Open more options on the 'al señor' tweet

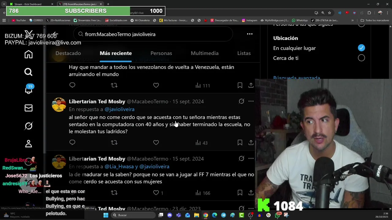(251, 101)
